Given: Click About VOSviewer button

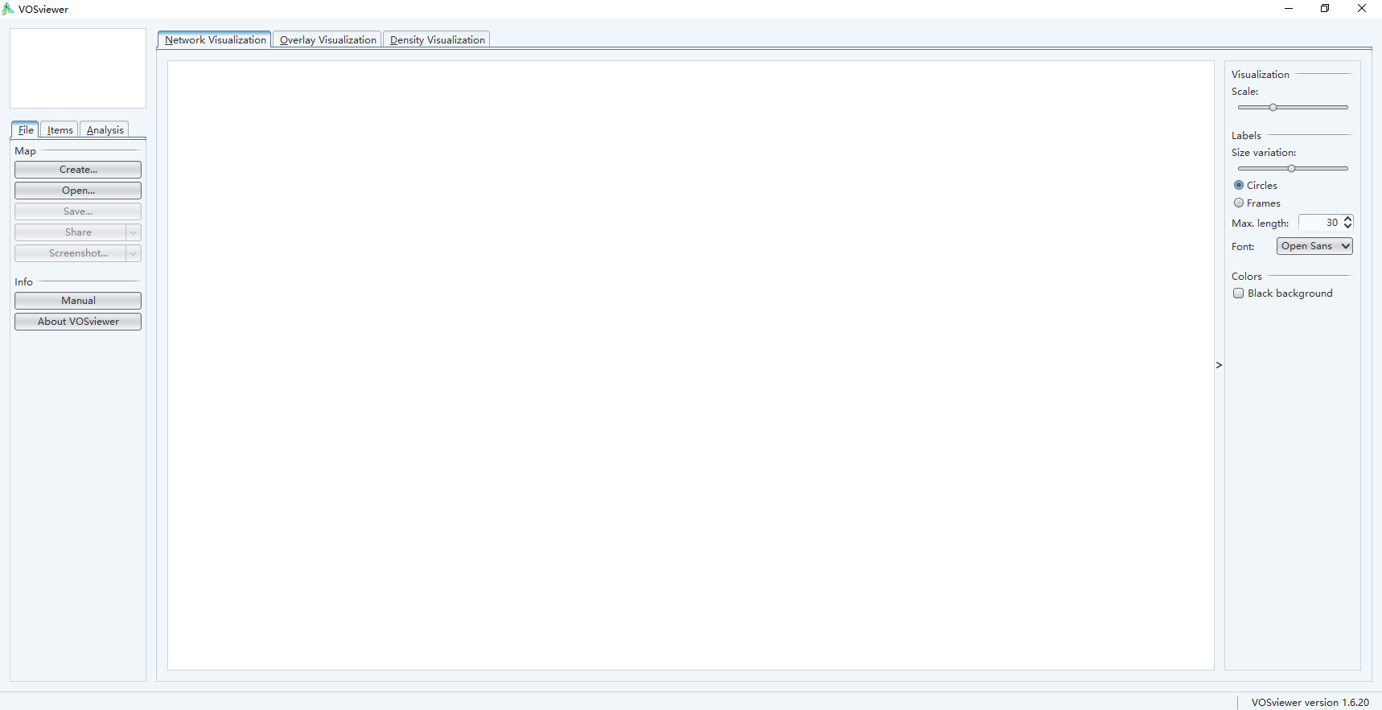Looking at the screenshot, I should [78, 322].
